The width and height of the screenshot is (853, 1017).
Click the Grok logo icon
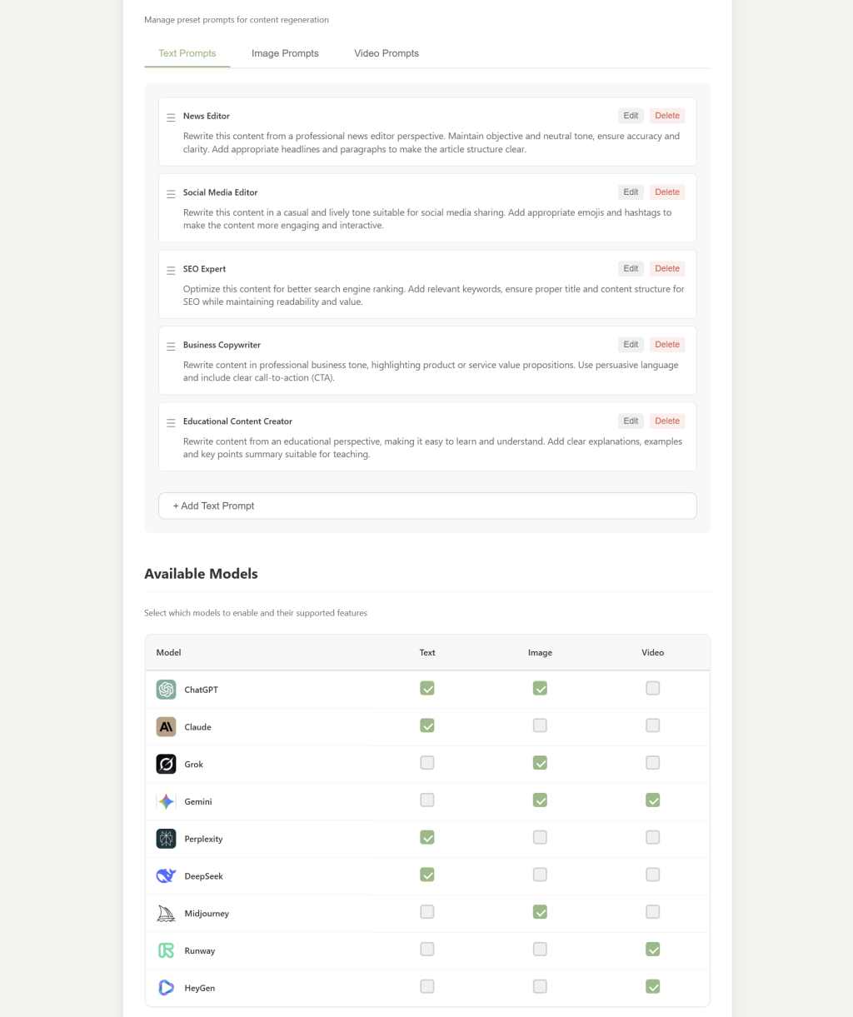[x=166, y=764]
